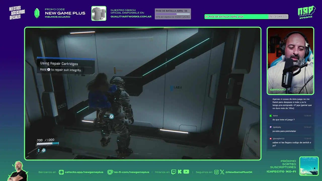Click the round icon beside repair cartridge
The width and height of the screenshot is (322, 181).
point(44,150)
